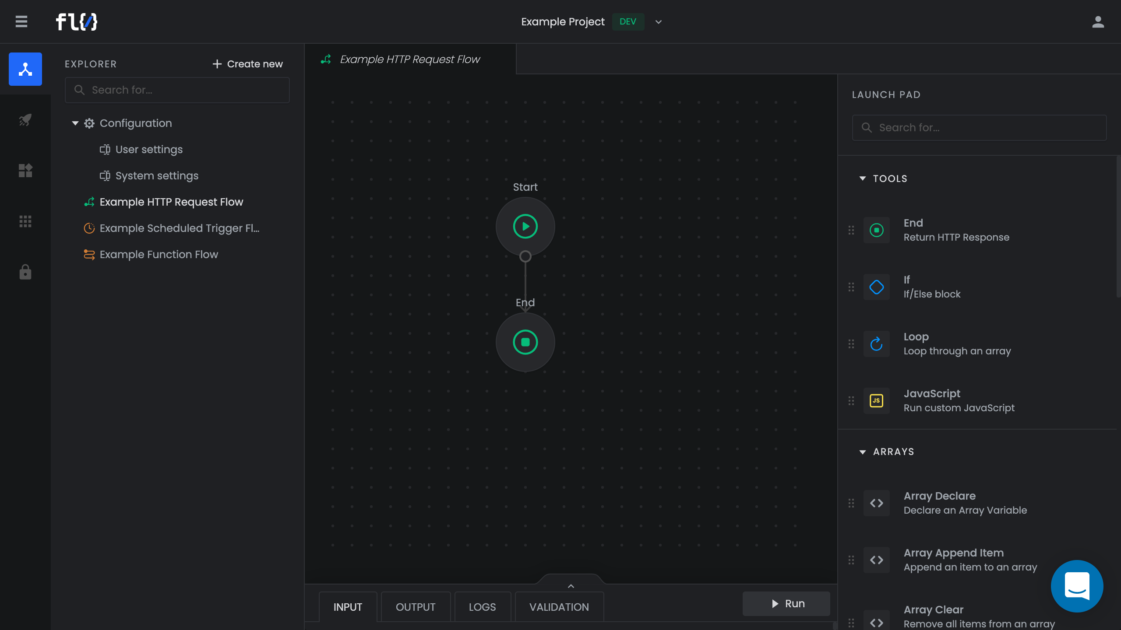Screen dimensions: 1121x630
Task: Select the Start node play icon
Action: point(525,226)
